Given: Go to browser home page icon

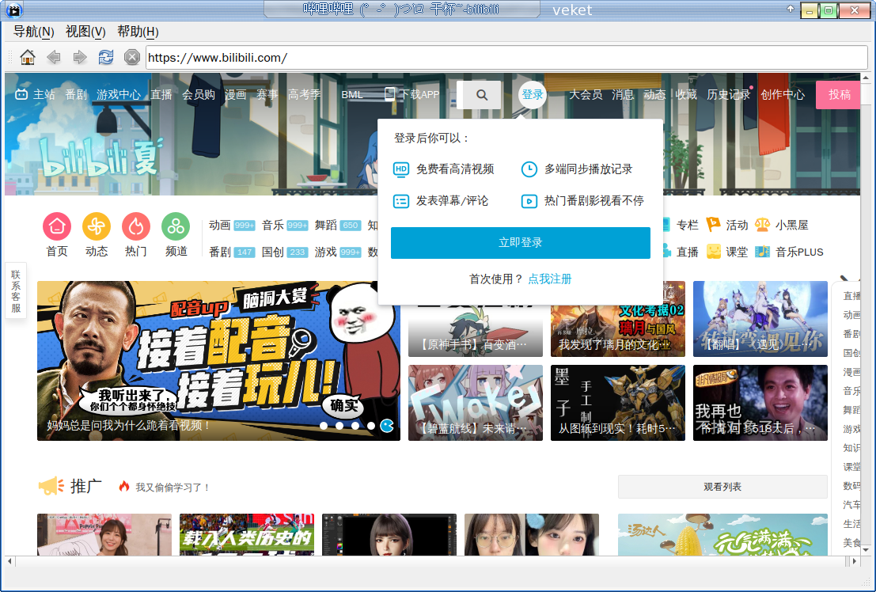Looking at the screenshot, I should click(x=28, y=57).
